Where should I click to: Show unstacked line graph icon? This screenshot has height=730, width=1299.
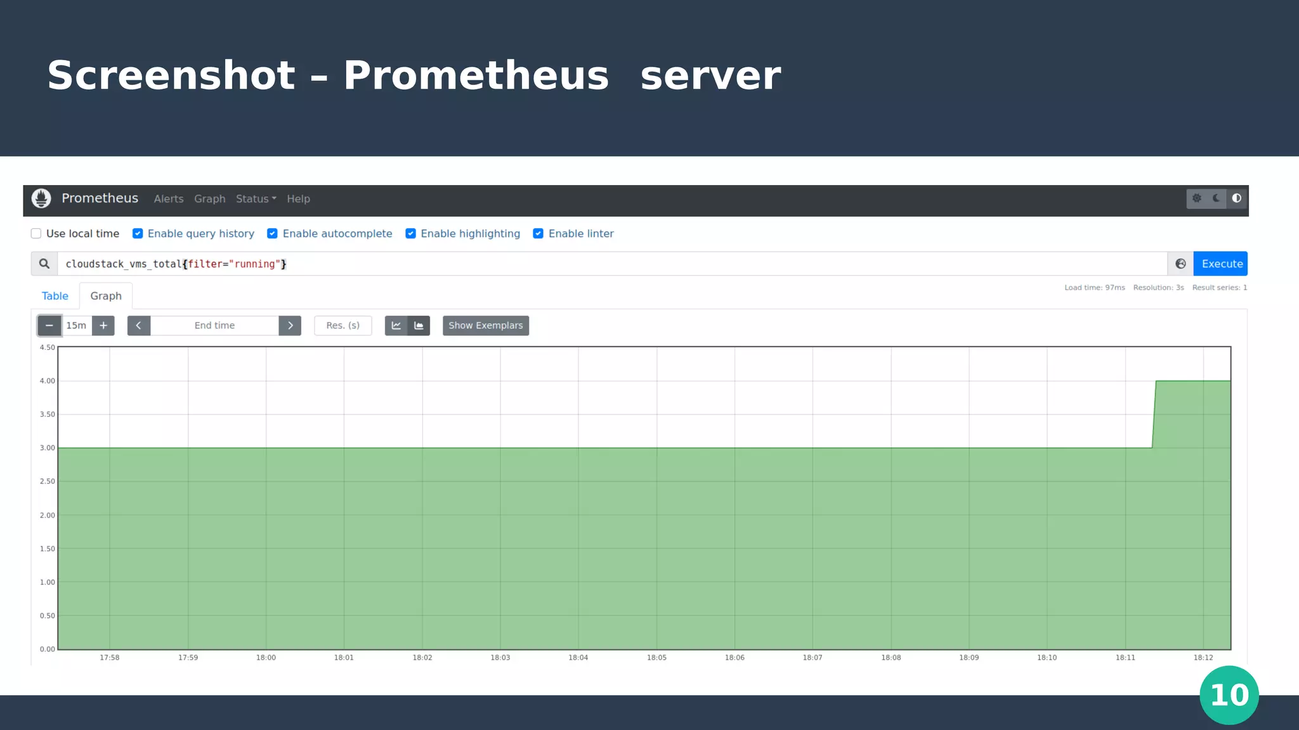[396, 326]
